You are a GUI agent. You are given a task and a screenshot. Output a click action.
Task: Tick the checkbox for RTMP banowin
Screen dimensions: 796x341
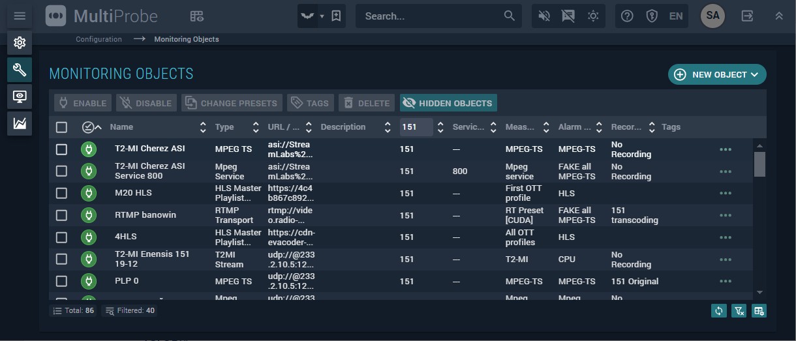pyautogui.click(x=61, y=215)
